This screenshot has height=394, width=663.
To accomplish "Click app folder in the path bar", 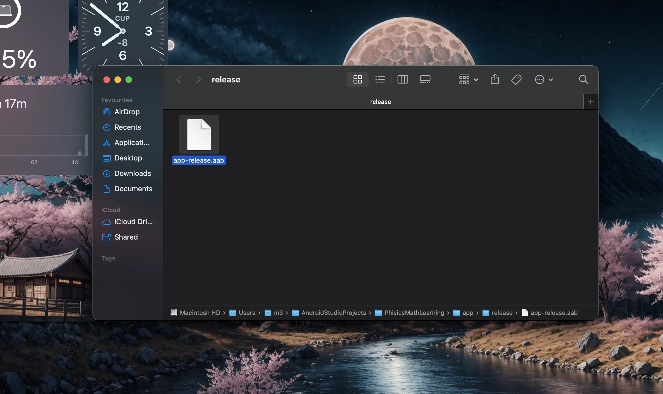I will click(463, 313).
